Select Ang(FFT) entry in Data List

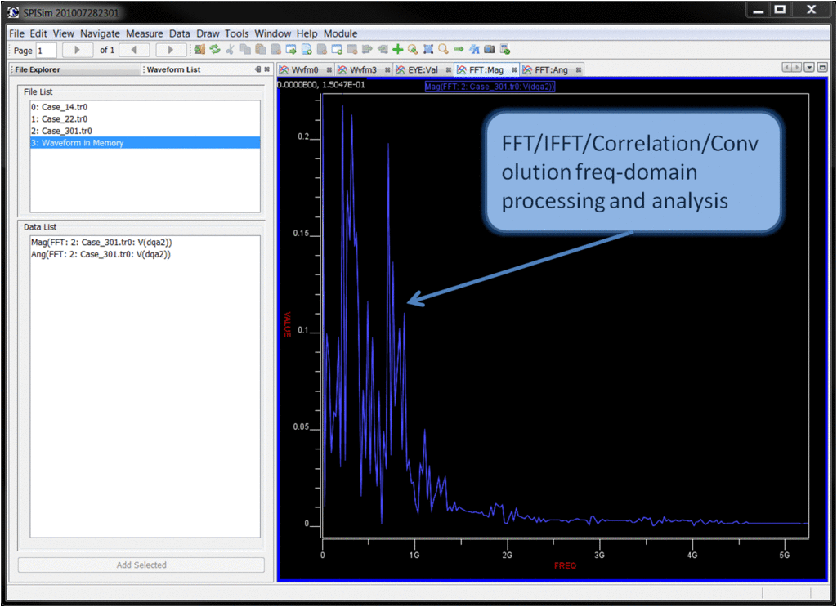coord(101,254)
